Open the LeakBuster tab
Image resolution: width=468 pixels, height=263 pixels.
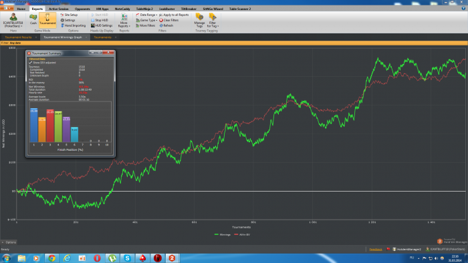pos(167,9)
